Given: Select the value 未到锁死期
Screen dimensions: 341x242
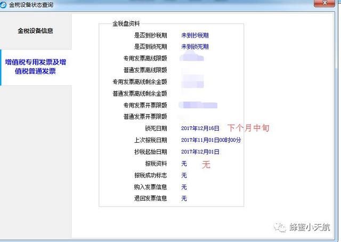Looking at the screenshot, I should coord(195,47).
